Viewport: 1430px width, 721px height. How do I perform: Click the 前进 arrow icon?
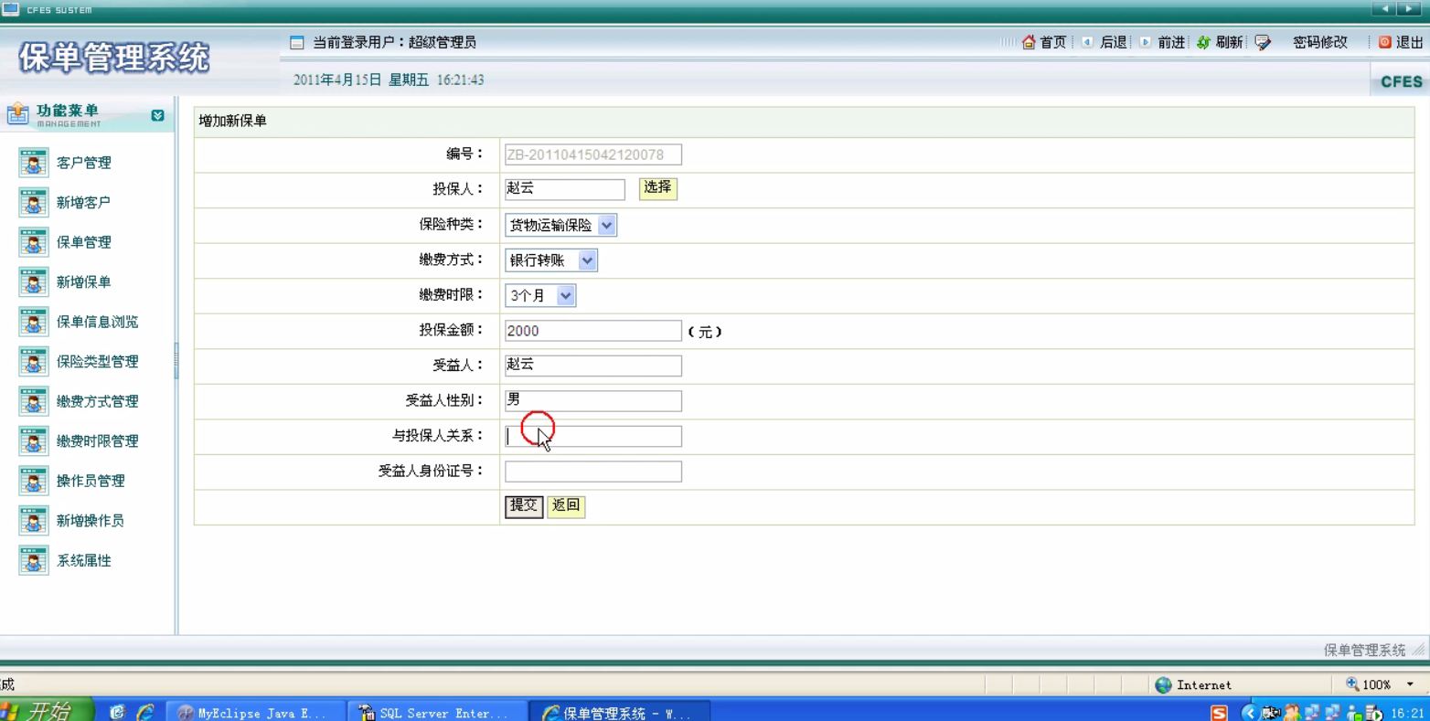point(1145,42)
